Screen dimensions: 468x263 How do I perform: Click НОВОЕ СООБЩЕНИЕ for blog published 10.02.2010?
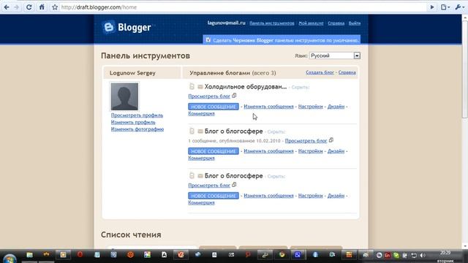[214, 151]
